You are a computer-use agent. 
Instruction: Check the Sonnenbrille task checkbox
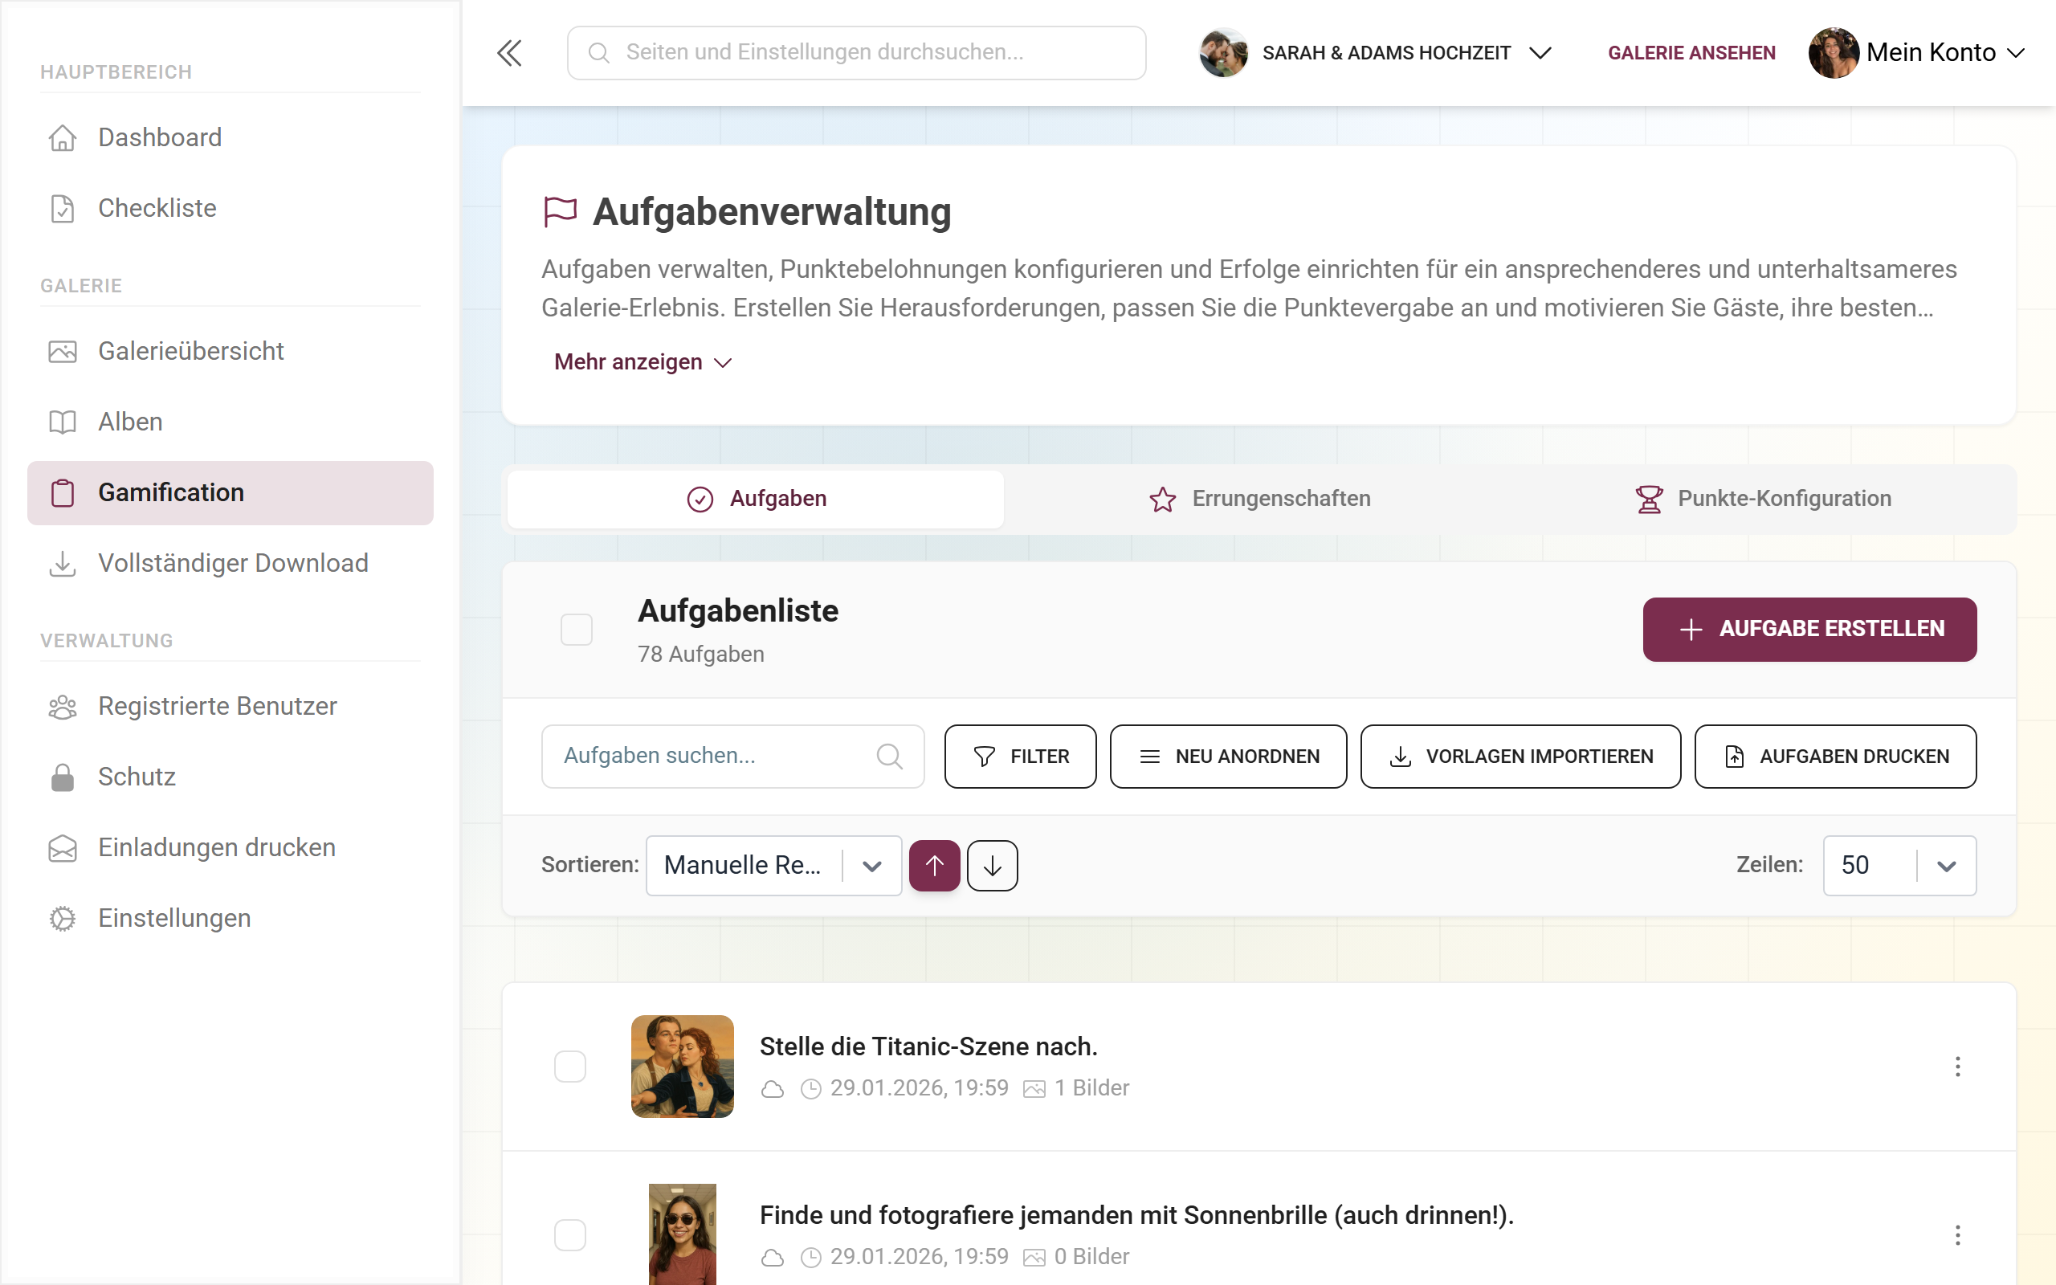click(569, 1234)
